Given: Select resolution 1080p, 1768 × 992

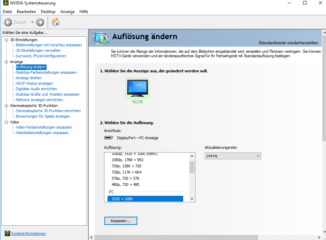Looking at the screenshot, I should [127, 160].
